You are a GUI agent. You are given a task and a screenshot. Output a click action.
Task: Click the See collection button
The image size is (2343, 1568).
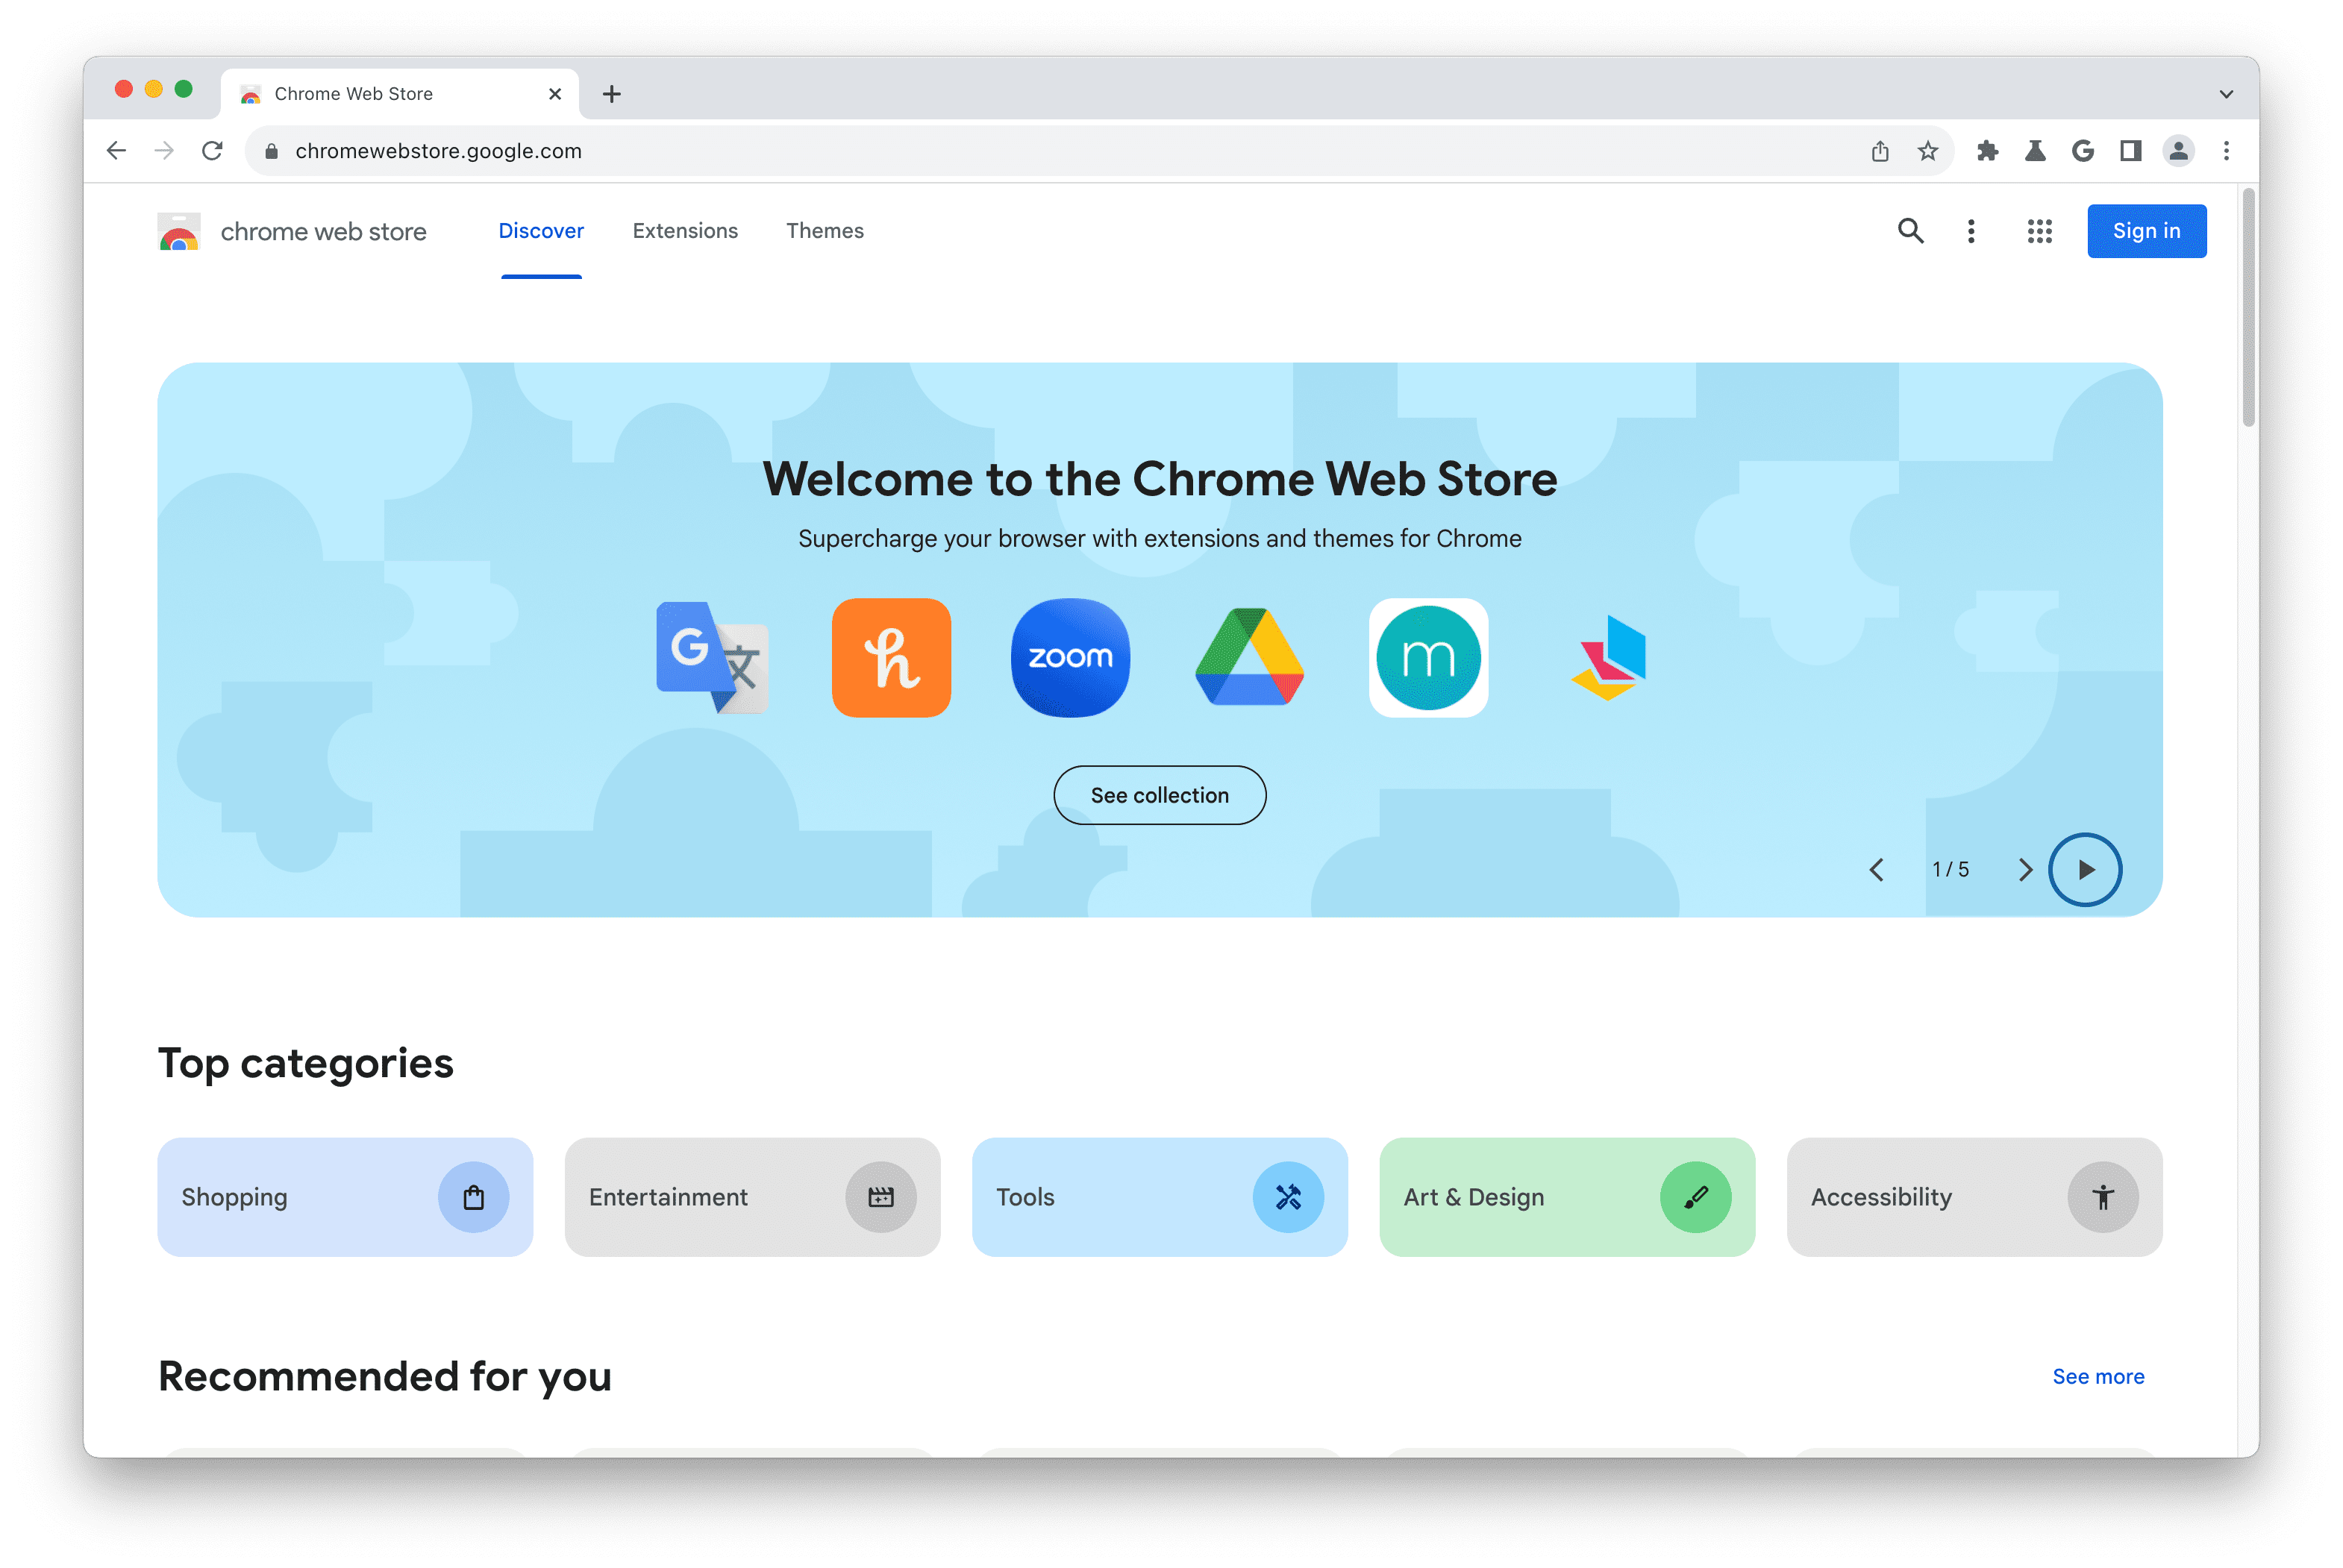point(1160,794)
